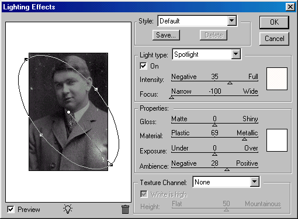The height and width of the screenshot is (219, 298).
Task: Click the ellipse handle on the coat's left side
Action: coord(41,135)
